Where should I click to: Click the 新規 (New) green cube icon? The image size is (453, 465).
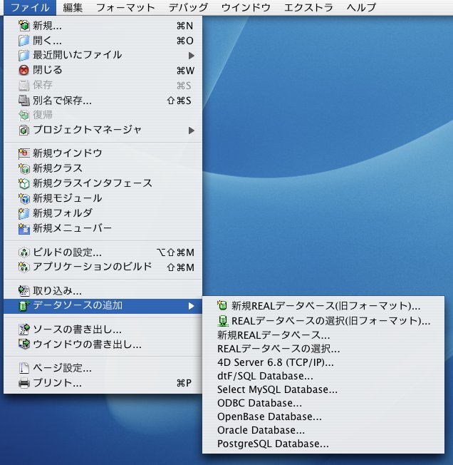[24, 26]
